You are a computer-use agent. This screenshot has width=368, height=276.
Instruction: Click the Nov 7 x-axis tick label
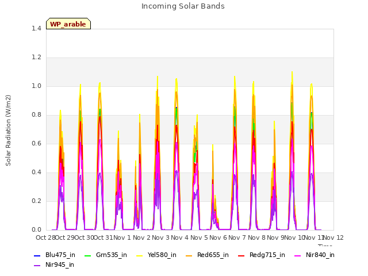[237, 237]
